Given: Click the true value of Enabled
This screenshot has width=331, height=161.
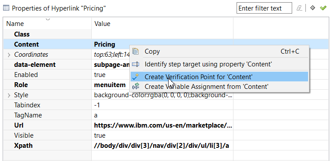Looking at the screenshot, I should (x=100, y=75).
